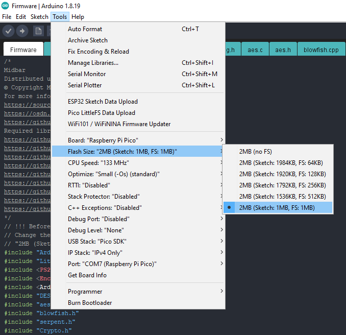
Task: Select 2MB Sketch 1536KB, FS 512KB
Action: 278,197
